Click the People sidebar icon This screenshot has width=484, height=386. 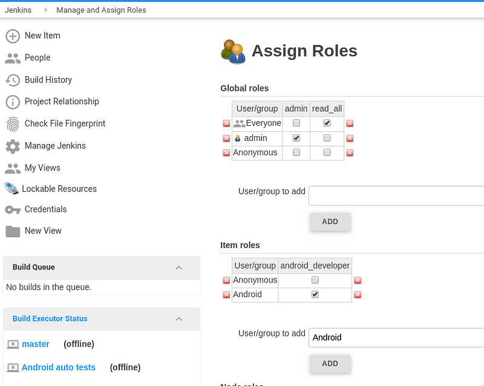tap(13, 58)
